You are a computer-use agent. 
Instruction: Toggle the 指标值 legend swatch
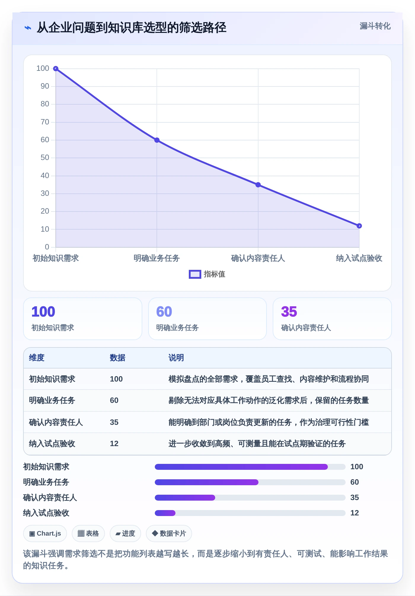[195, 274]
